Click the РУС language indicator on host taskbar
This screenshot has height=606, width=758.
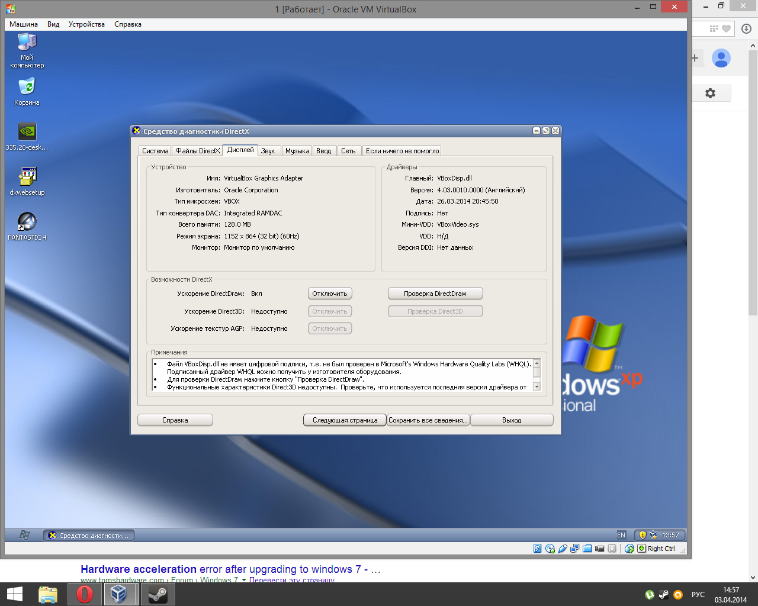(x=698, y=595)
